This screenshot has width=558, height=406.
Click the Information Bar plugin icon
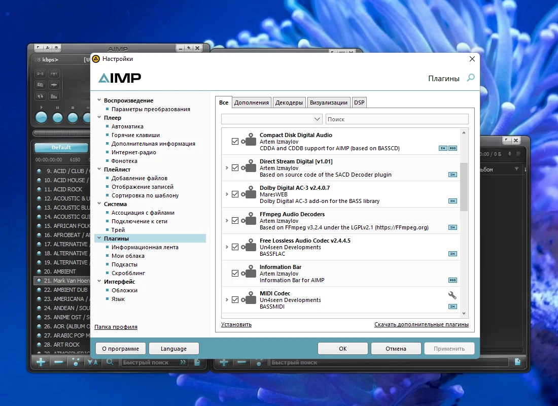point(249,272)
